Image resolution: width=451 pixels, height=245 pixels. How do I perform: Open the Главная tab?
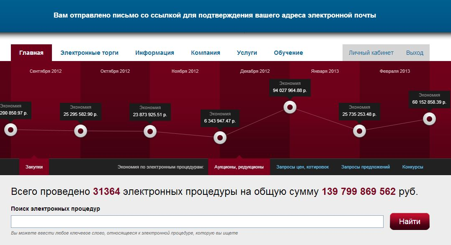click(31, 53)
